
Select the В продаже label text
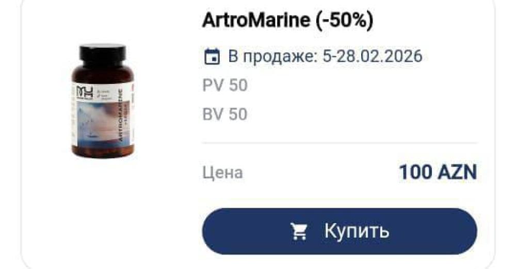click(272, 57)
